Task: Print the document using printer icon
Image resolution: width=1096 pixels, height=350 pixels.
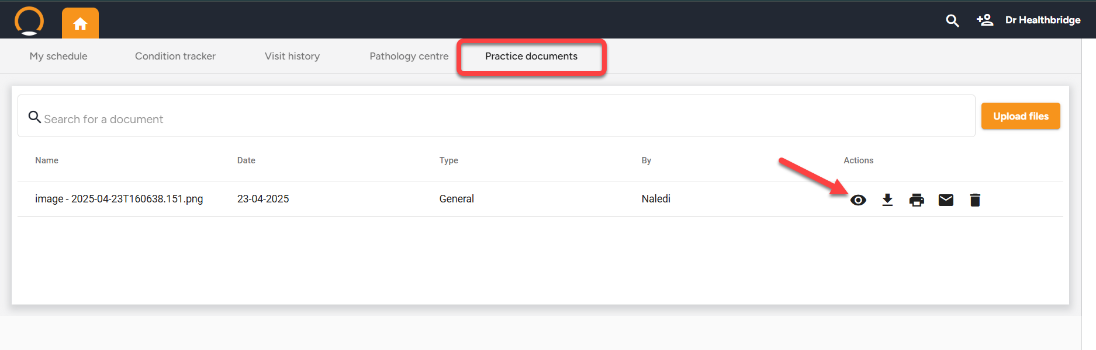Action: point(917,200)
